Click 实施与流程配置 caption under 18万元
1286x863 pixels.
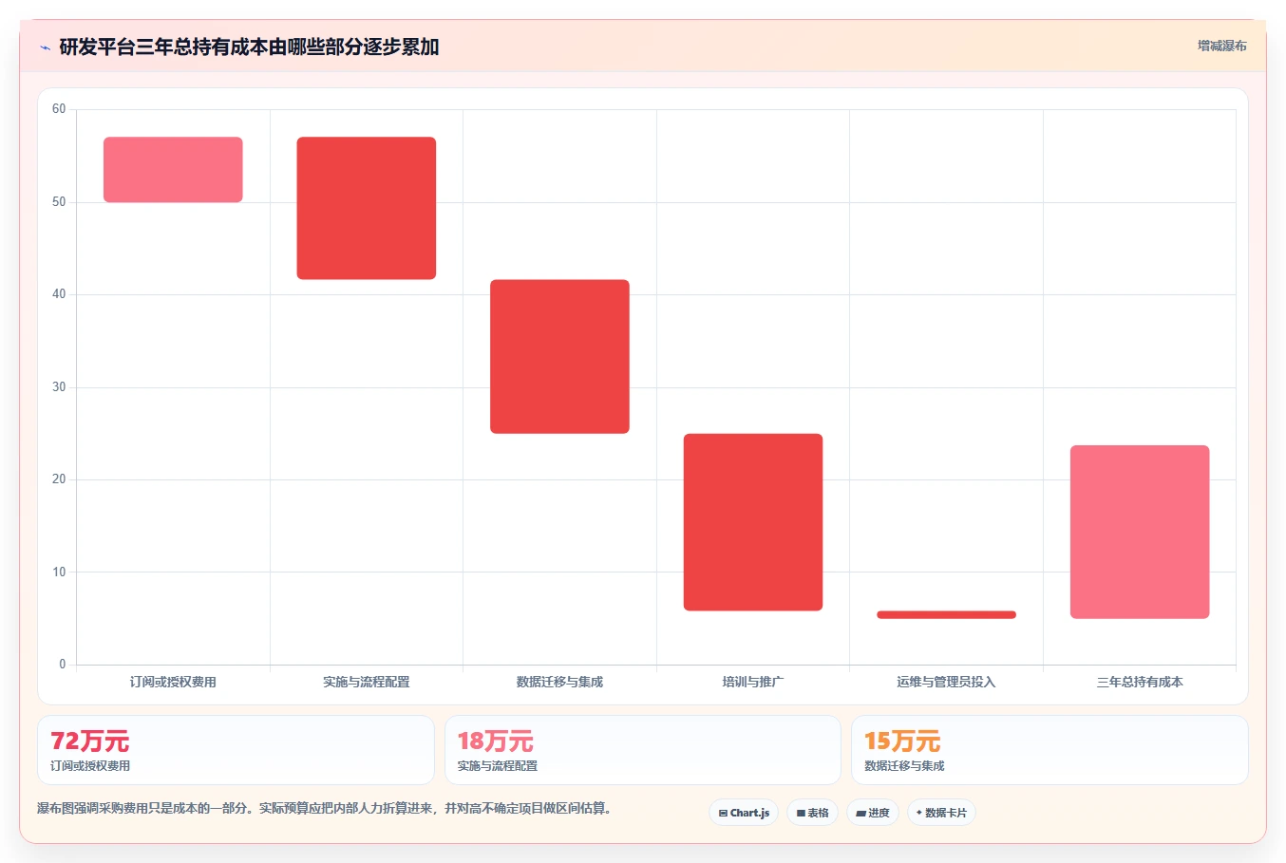498,766
